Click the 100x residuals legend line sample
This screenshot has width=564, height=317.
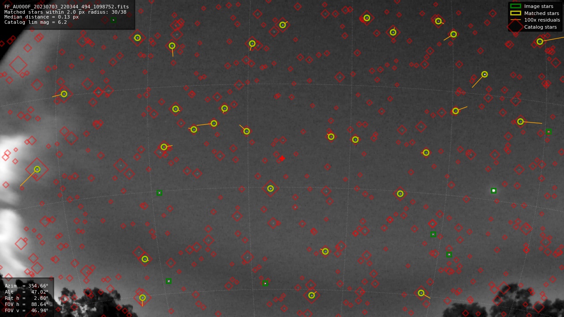coord(515,20)
